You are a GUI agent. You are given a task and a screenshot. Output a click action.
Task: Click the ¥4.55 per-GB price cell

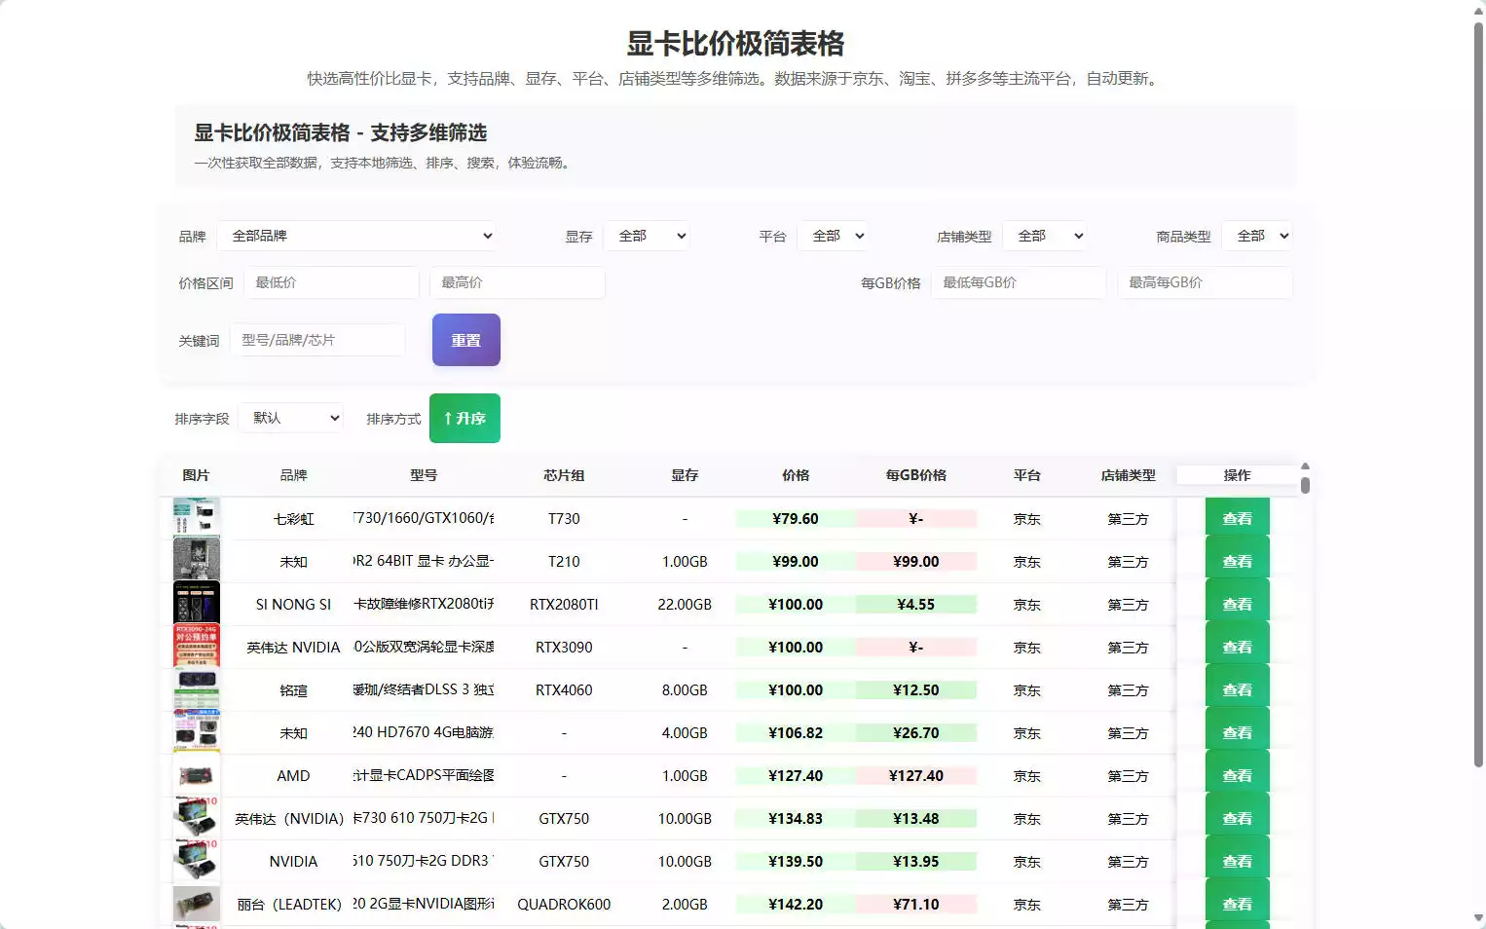coord(916,605)
